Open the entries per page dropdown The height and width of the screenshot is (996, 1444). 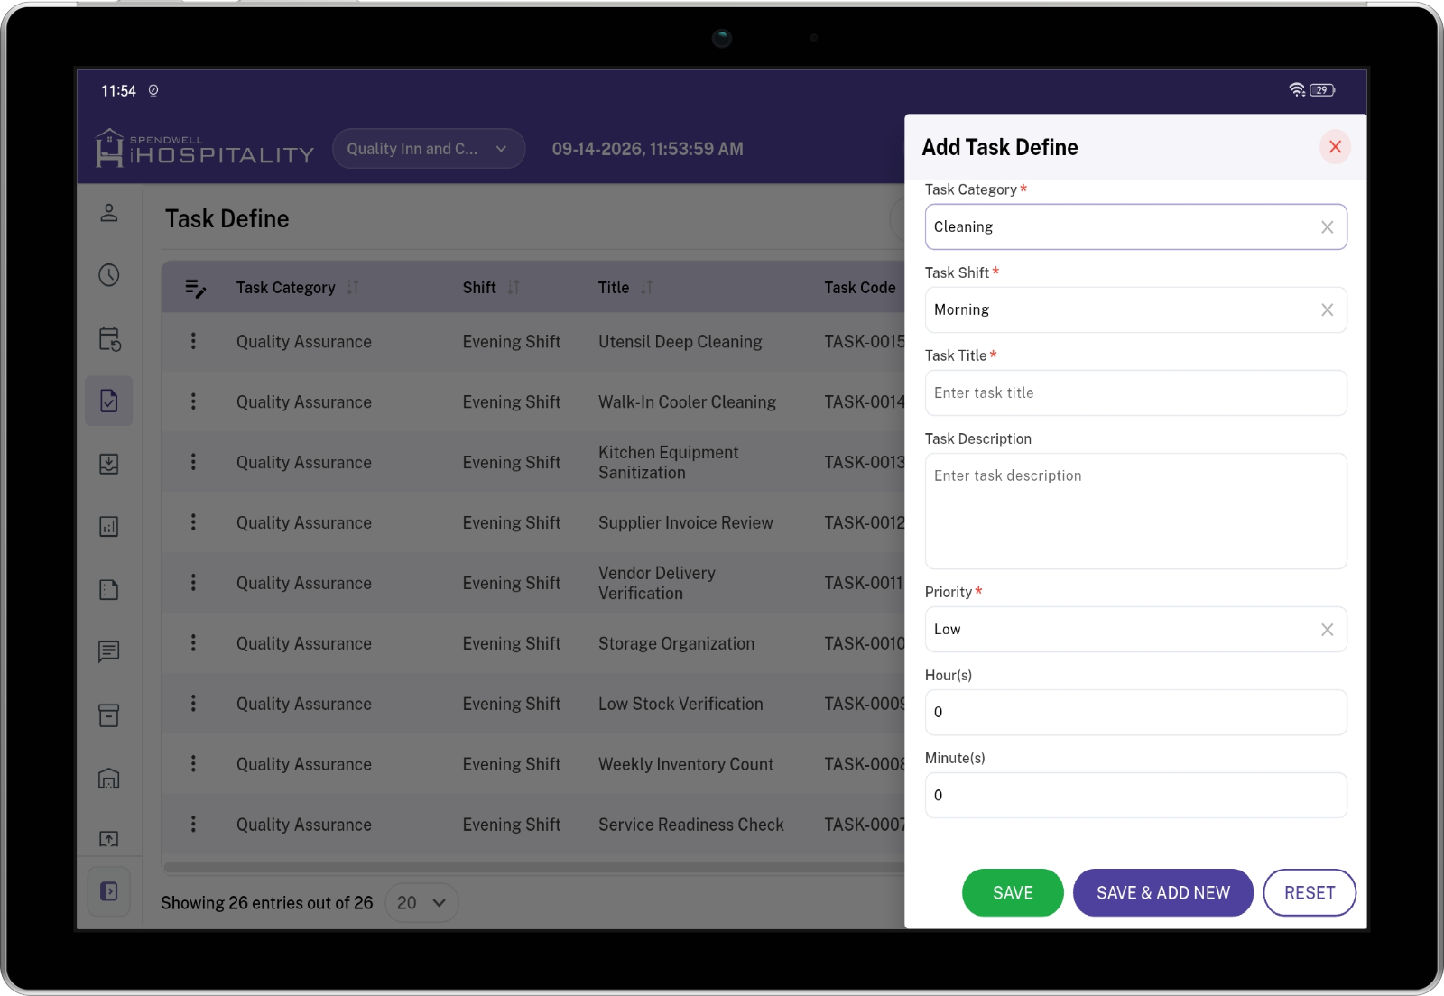tap(421, 903)
